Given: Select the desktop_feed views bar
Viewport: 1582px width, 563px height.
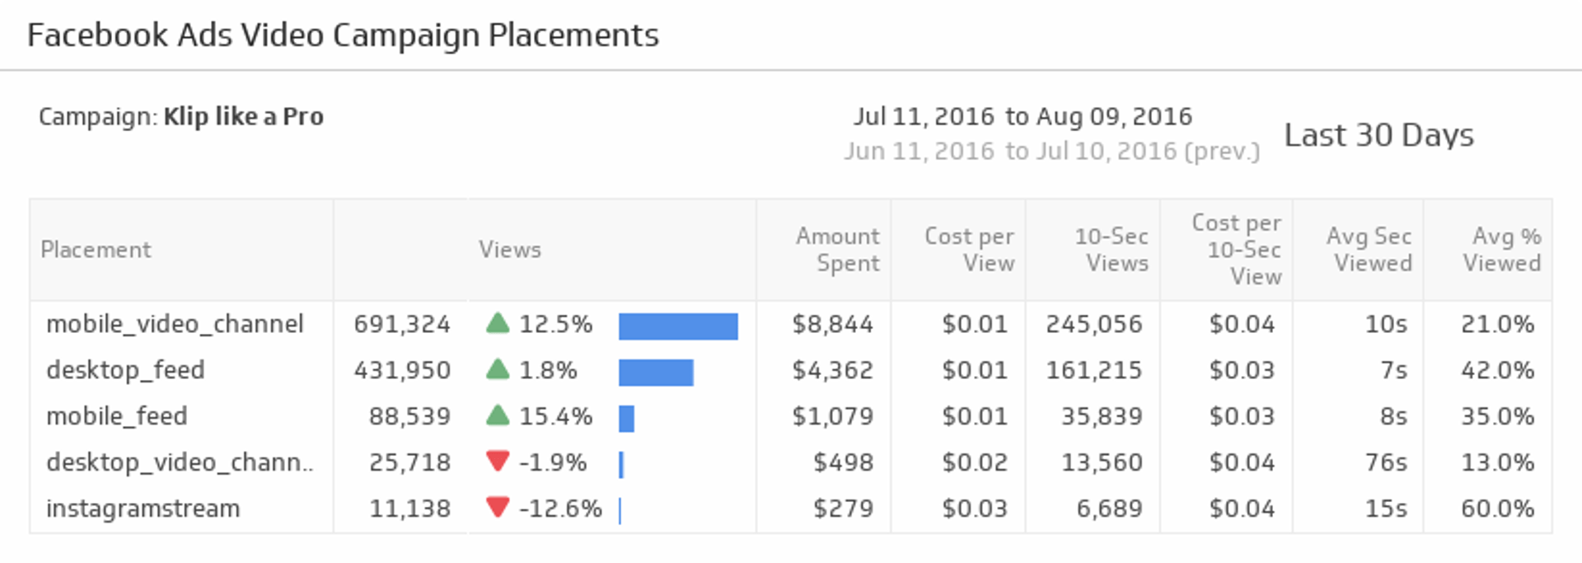Looking at the screenshot, I should pyautogui.click(x=656, y=373).
